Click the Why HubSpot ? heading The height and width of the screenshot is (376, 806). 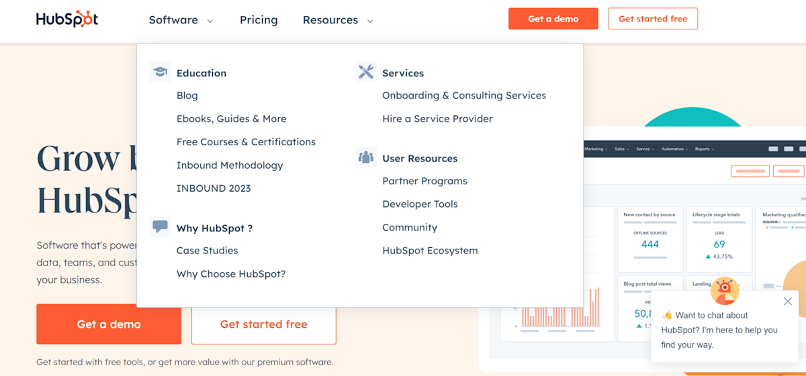pos(215,228)
